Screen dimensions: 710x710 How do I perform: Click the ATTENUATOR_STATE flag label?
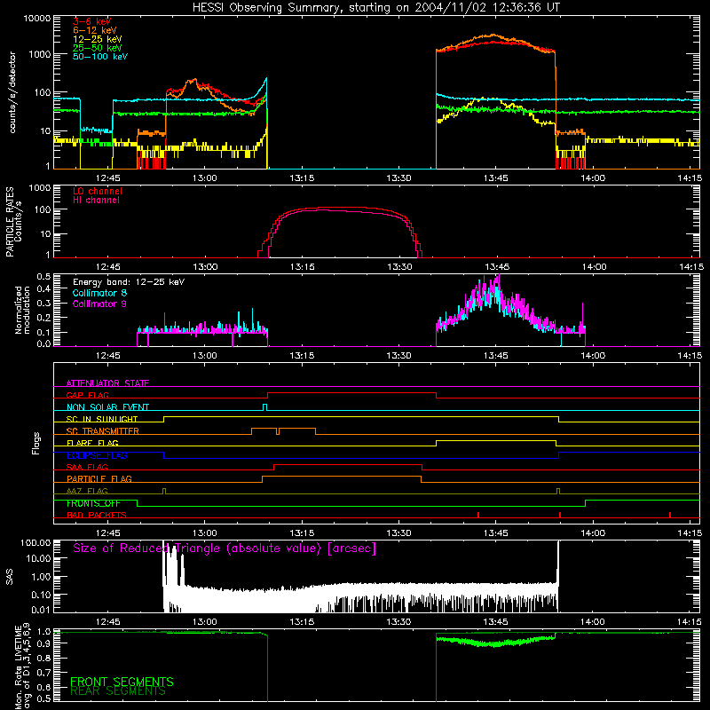107,383
